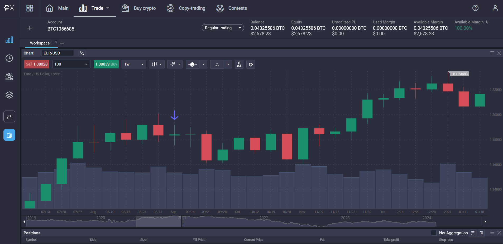Sort positions by Symbol column
Screen dimensions: 503x244
(31, 240)
